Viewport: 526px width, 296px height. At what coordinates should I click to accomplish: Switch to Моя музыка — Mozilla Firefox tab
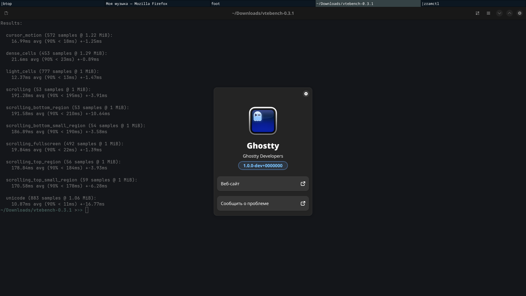pyautogui.click(x=158, y=4)
